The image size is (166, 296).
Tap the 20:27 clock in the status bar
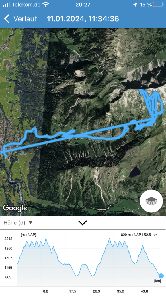(83, 5)
